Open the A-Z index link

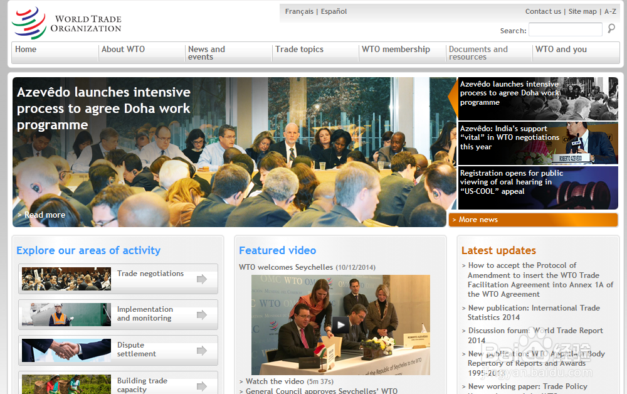[x=610, y=11]
